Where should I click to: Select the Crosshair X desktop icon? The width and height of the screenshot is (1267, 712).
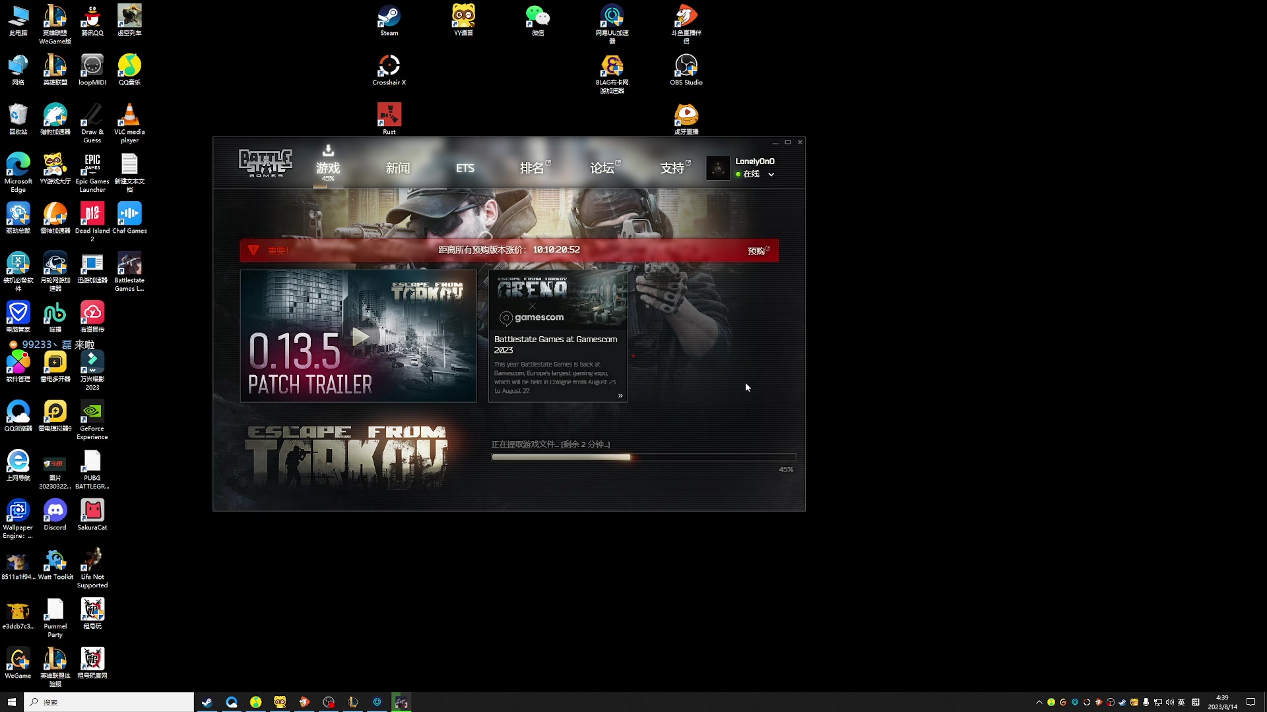389,70
